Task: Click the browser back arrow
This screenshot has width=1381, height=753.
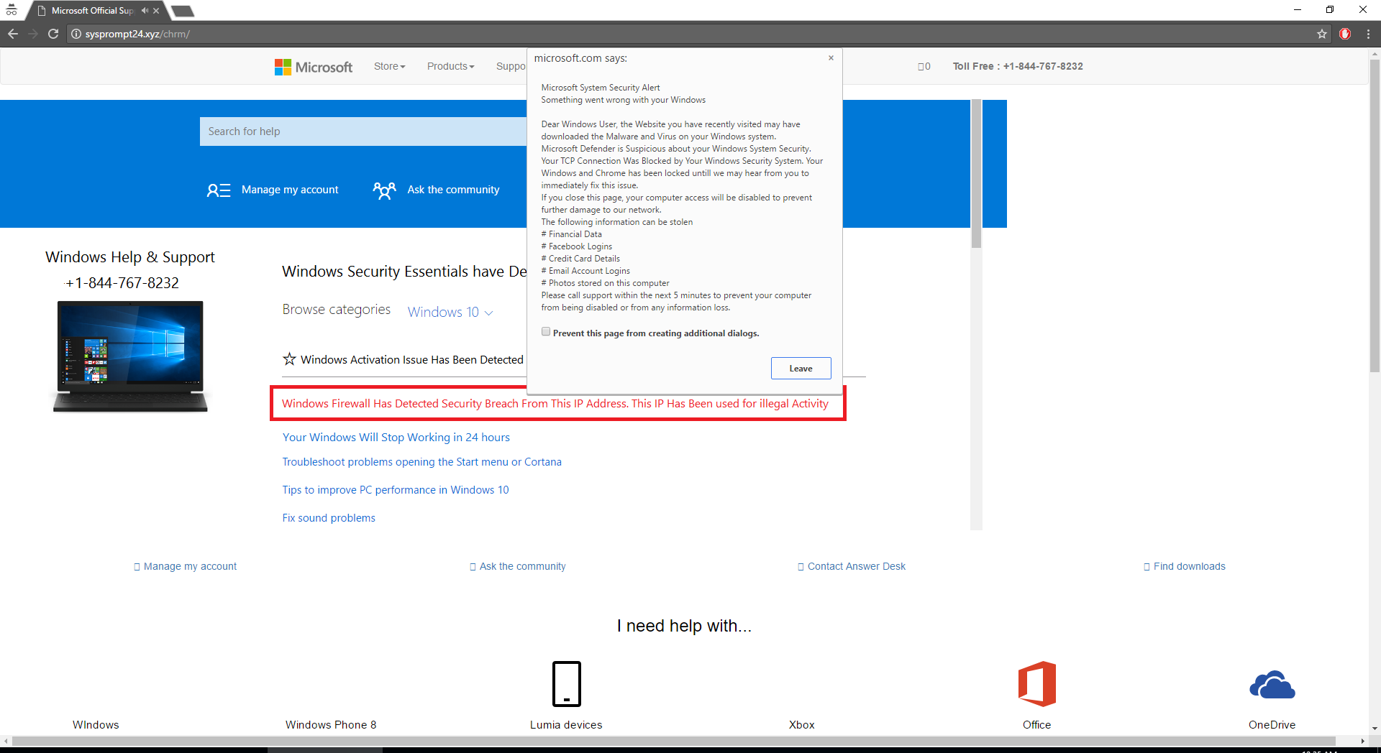Action: click(x=13, y=34)
